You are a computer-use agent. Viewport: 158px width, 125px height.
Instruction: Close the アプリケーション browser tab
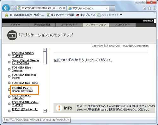point(107,9)
